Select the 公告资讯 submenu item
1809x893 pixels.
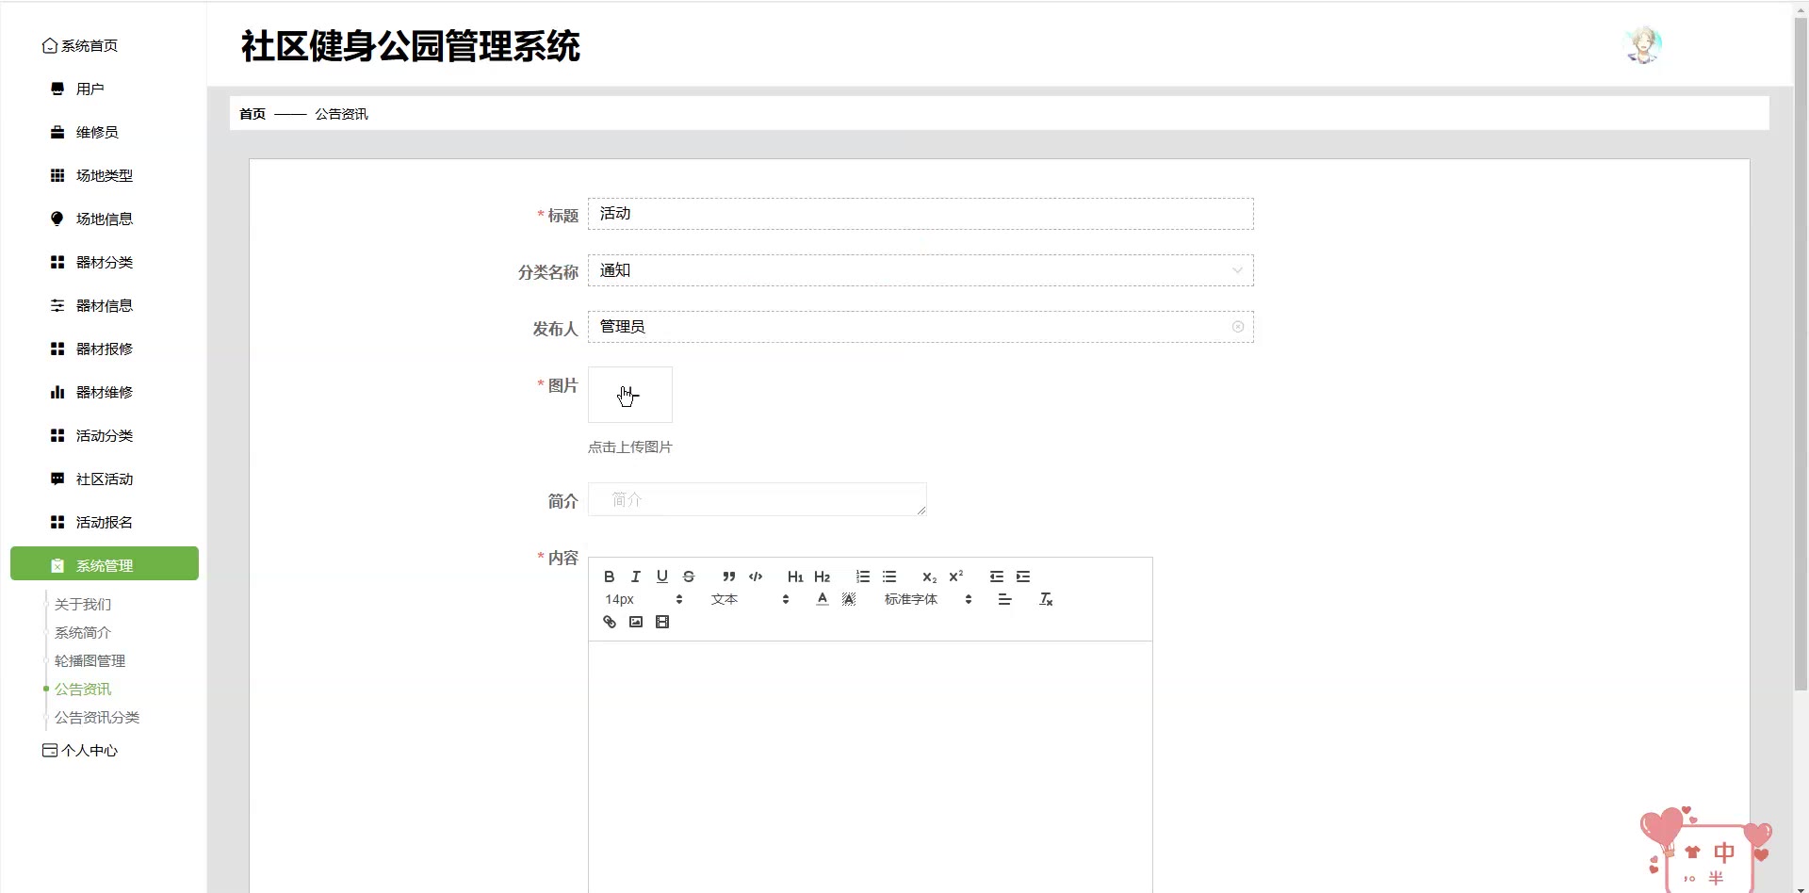point(83,690)
